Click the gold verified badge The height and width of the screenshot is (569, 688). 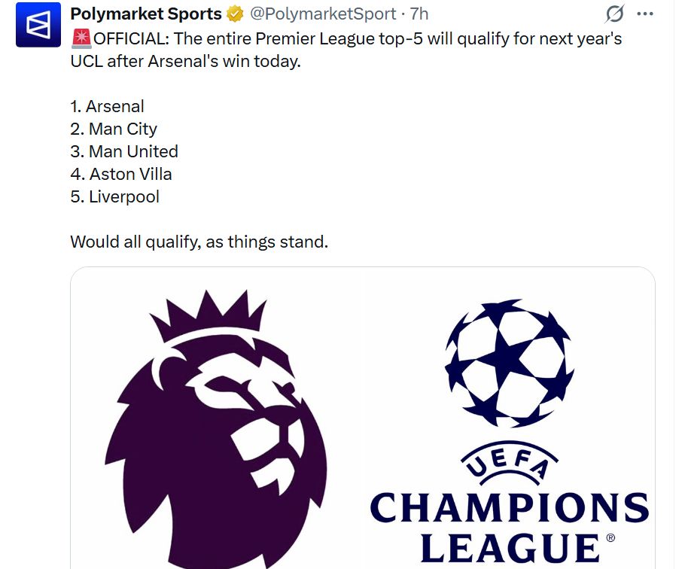click(x=235, y=14)
